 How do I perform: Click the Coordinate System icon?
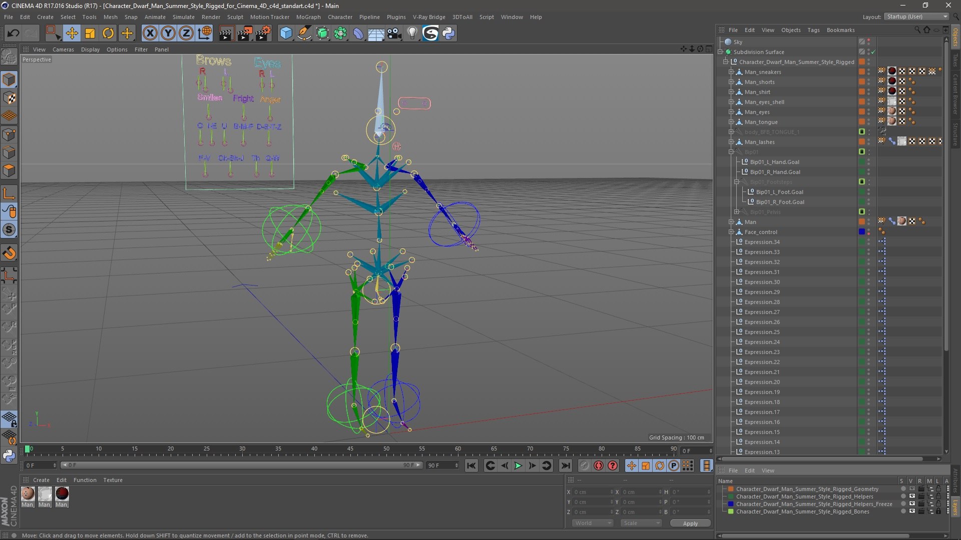(205, 33)
